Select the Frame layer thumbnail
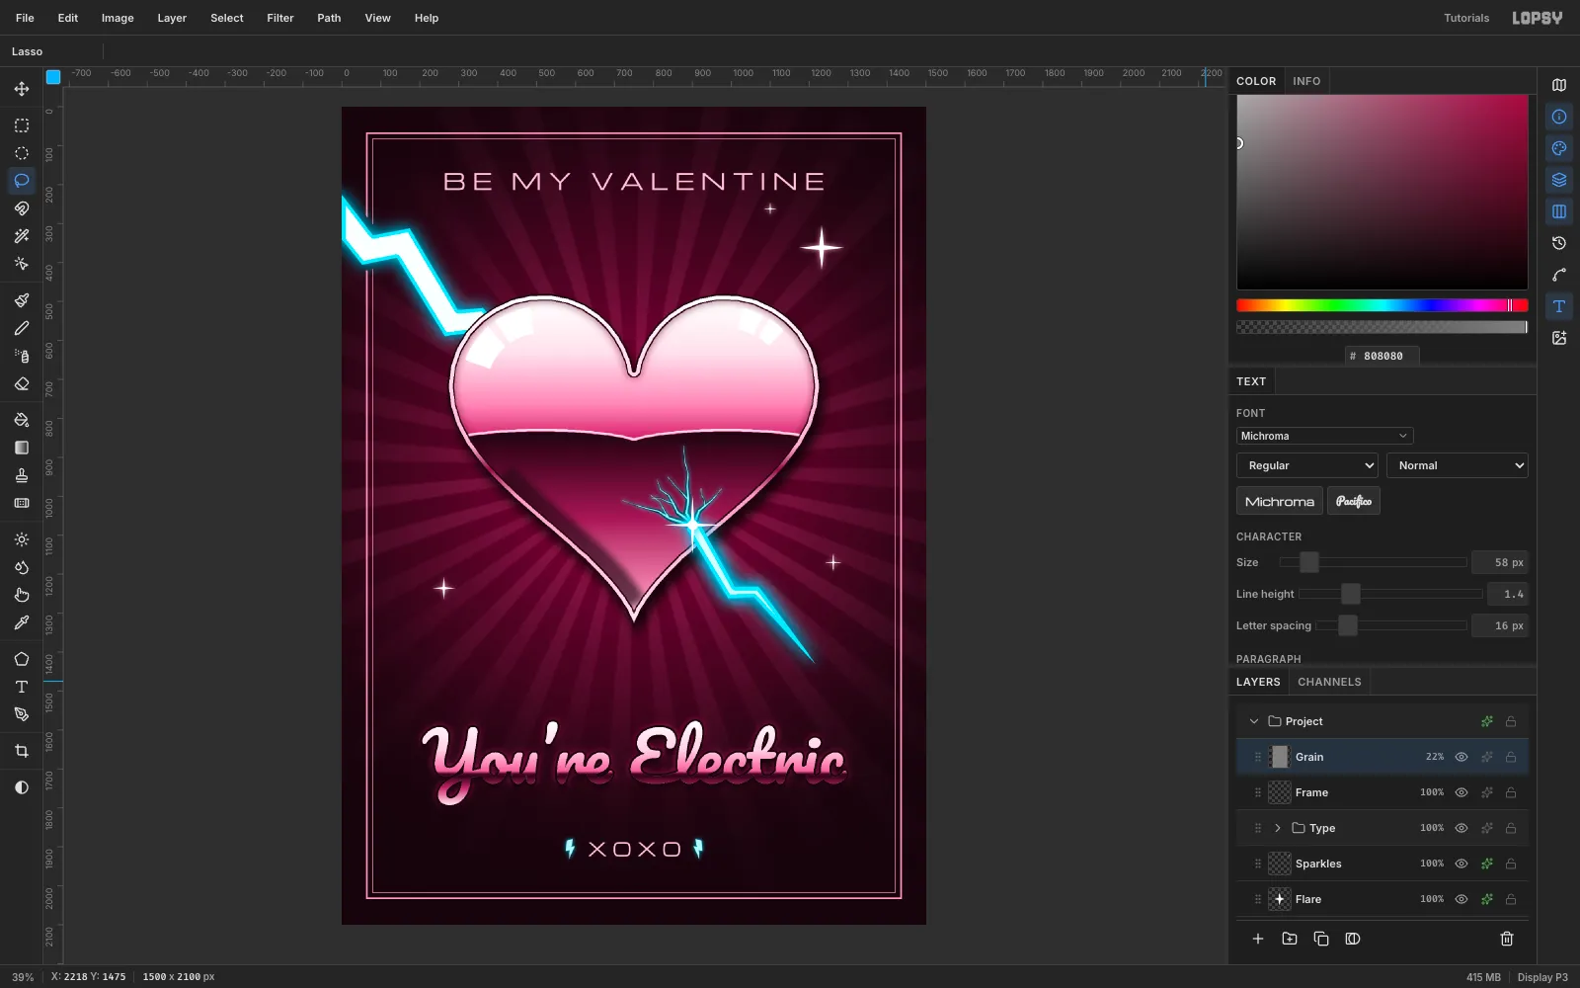Screen dimensions: 1580x988 point(1280,792)
